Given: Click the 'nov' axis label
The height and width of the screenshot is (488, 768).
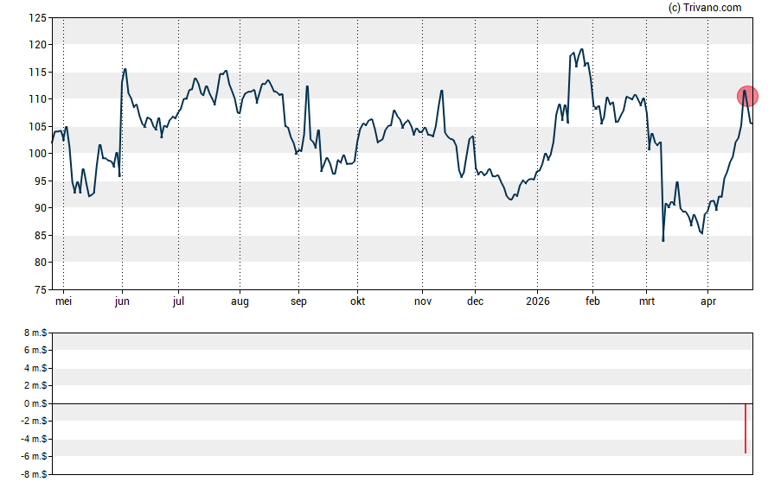Looking at the screenshot, I should pyautogui.click(x=423, y=302).
